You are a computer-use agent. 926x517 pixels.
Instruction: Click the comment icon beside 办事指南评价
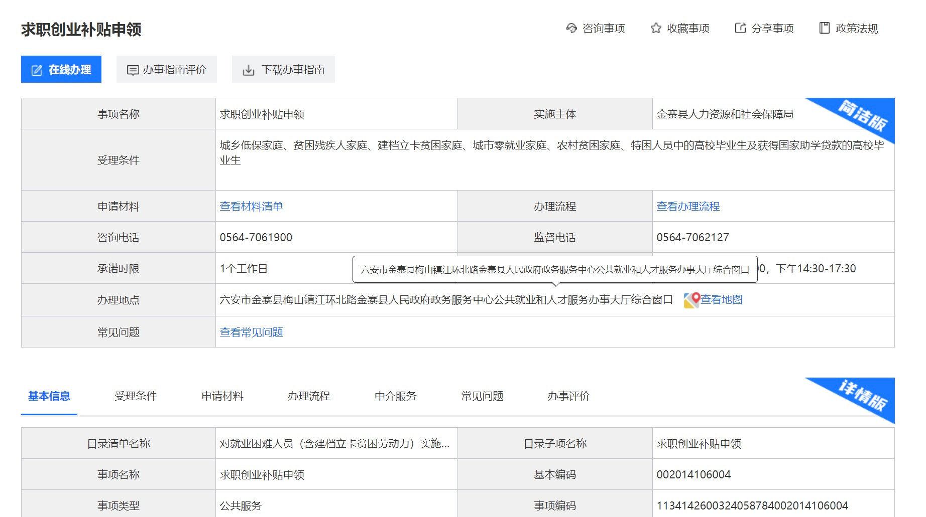133,70
